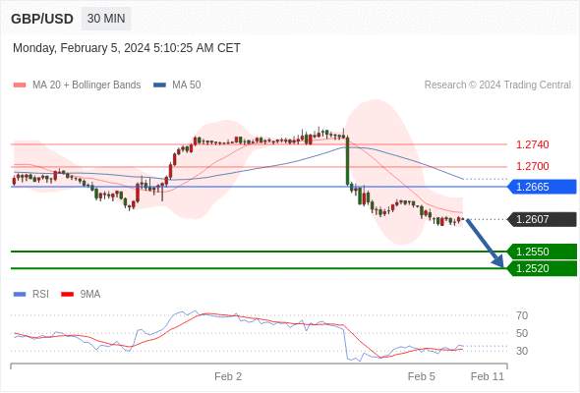580x393 pixels.
Task: Click the RSI 70 level label
Action: click(522, 315)
